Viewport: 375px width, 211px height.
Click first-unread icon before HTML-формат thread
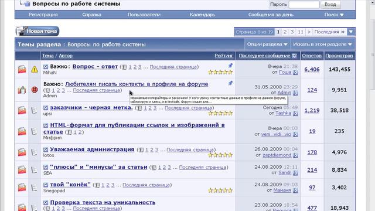tap(46, 125)
